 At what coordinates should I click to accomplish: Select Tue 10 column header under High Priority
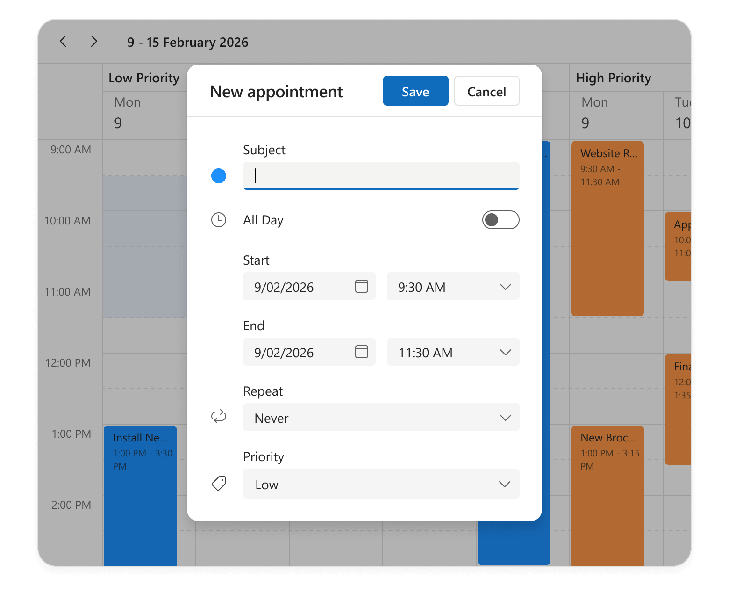tap(677, 115)
